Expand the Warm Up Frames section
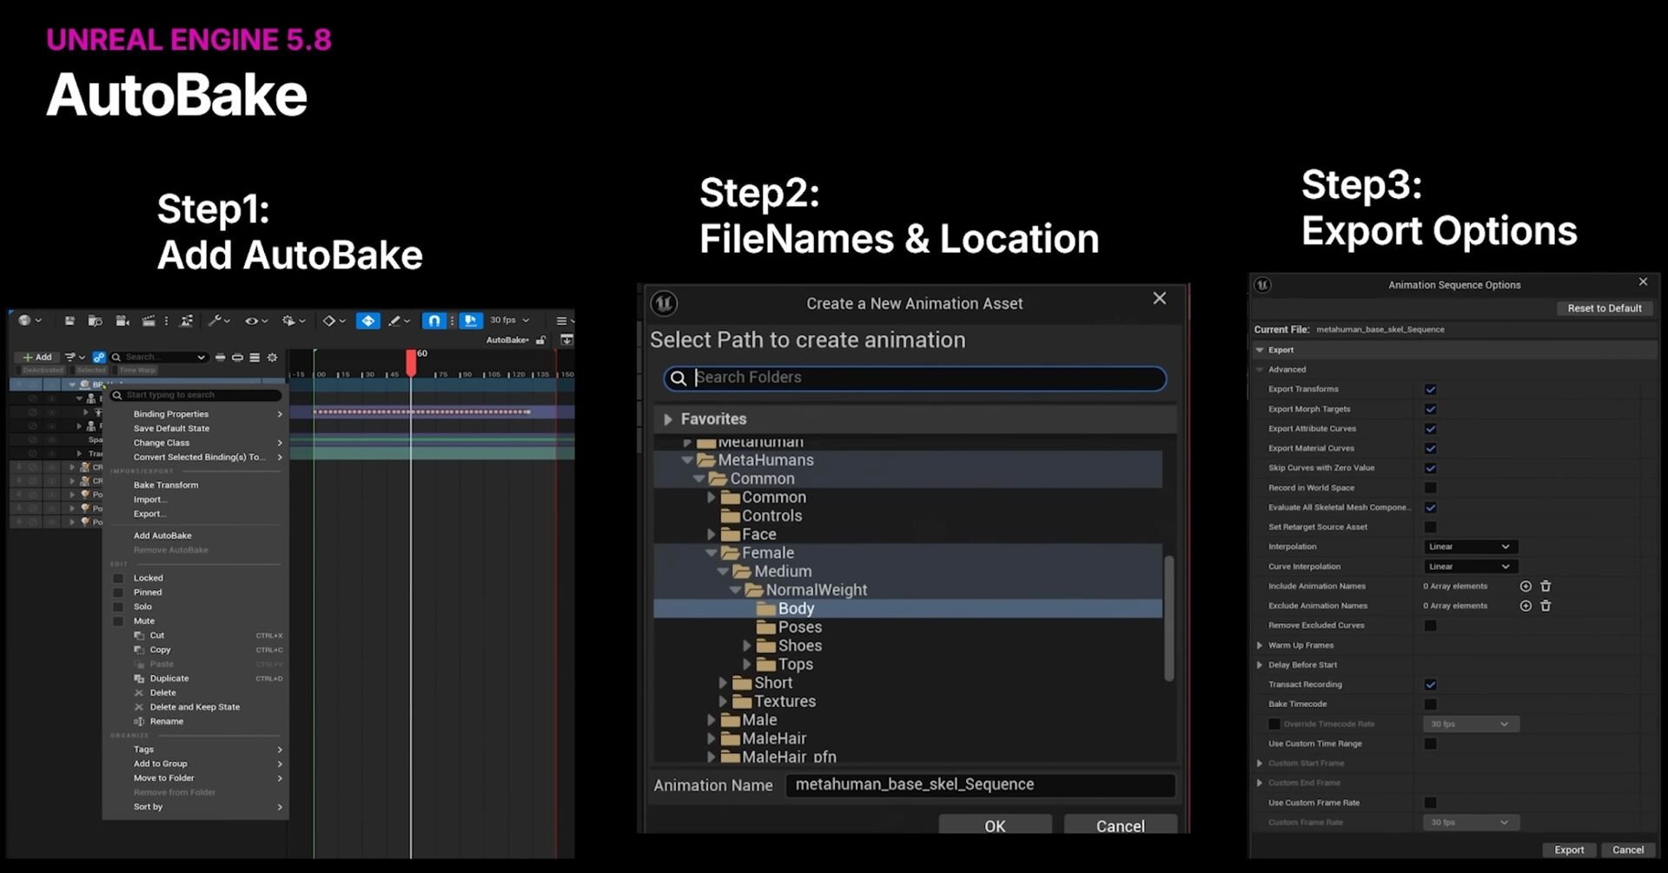This screenshot has height=873, width=1668. pyautogui.click(x=1260, y=645)
